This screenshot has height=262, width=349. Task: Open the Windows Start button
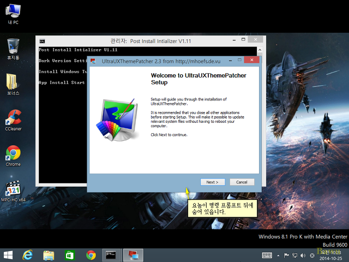pos(8,255)
